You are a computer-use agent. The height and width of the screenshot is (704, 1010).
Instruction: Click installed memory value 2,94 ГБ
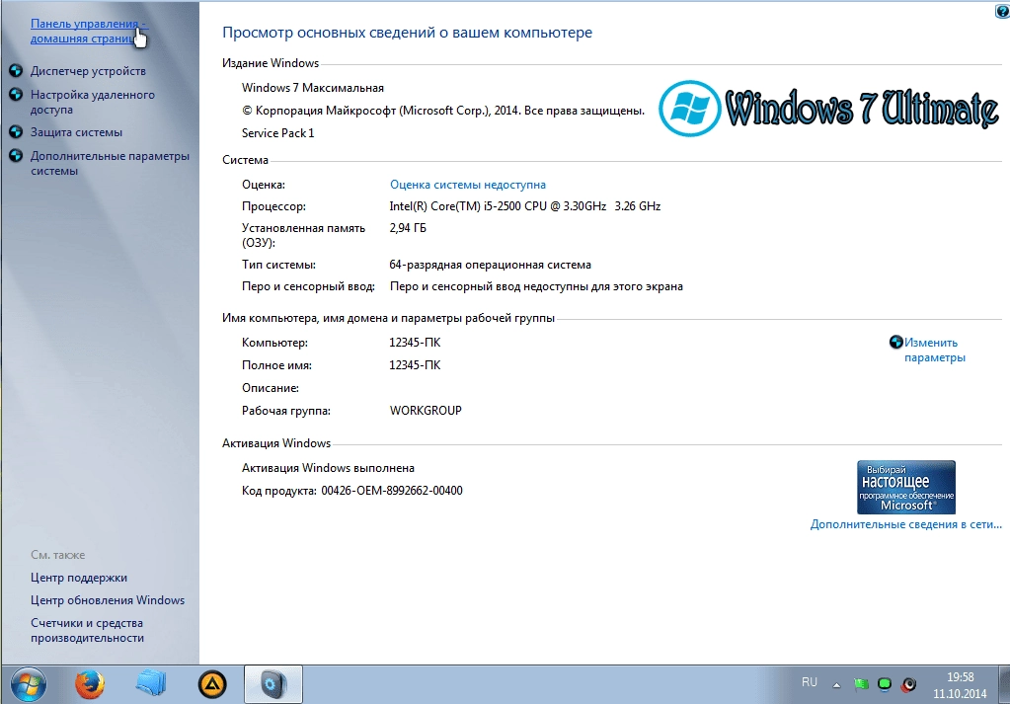(408, 228)
